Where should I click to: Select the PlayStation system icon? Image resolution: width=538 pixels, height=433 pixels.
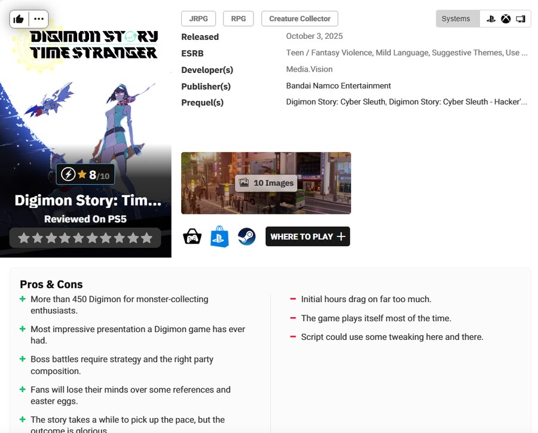tap(491, 19)
